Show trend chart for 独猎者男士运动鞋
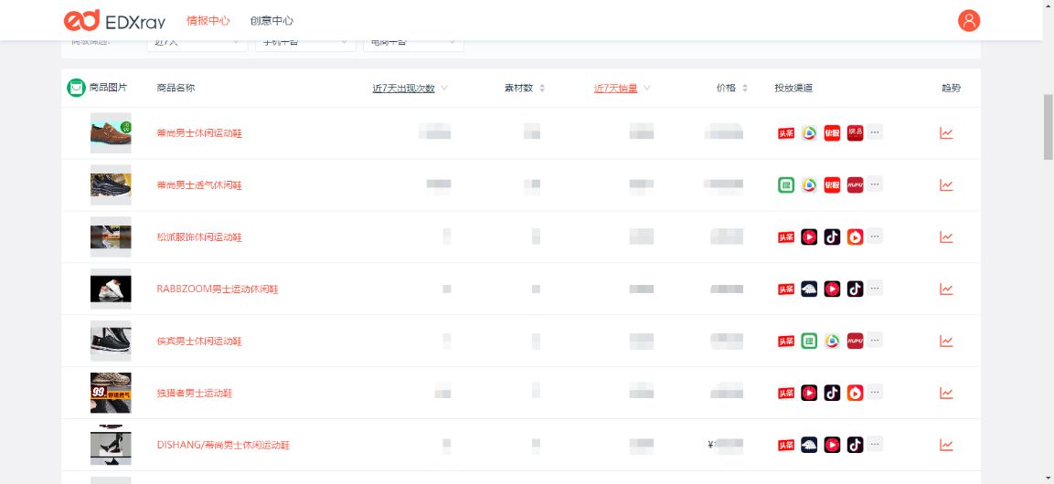Image resolution: width=1054 pixels, height=484 pixels. tap(946, 393)
